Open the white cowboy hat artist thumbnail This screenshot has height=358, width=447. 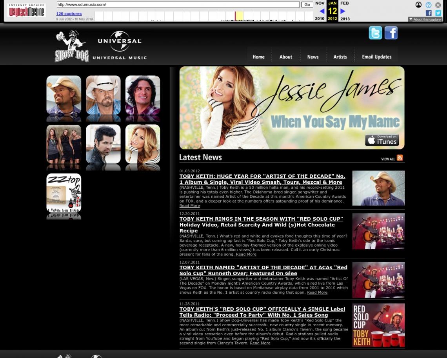coord(103,95)
